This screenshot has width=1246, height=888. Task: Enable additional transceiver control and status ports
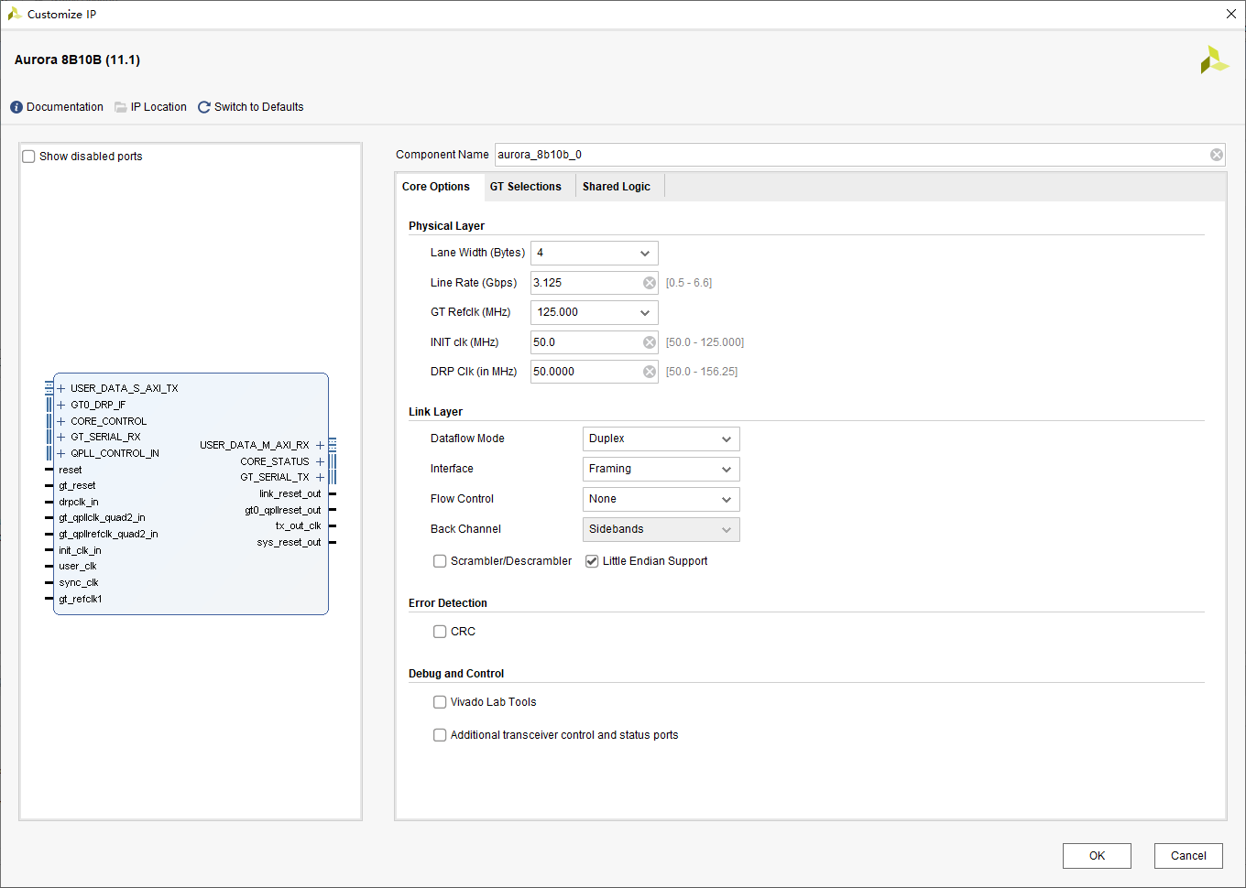pos(440,735)
